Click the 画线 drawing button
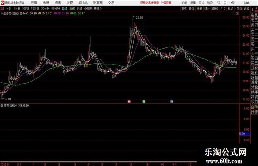Viewport: 258px width, 166px height. (215, 8)
